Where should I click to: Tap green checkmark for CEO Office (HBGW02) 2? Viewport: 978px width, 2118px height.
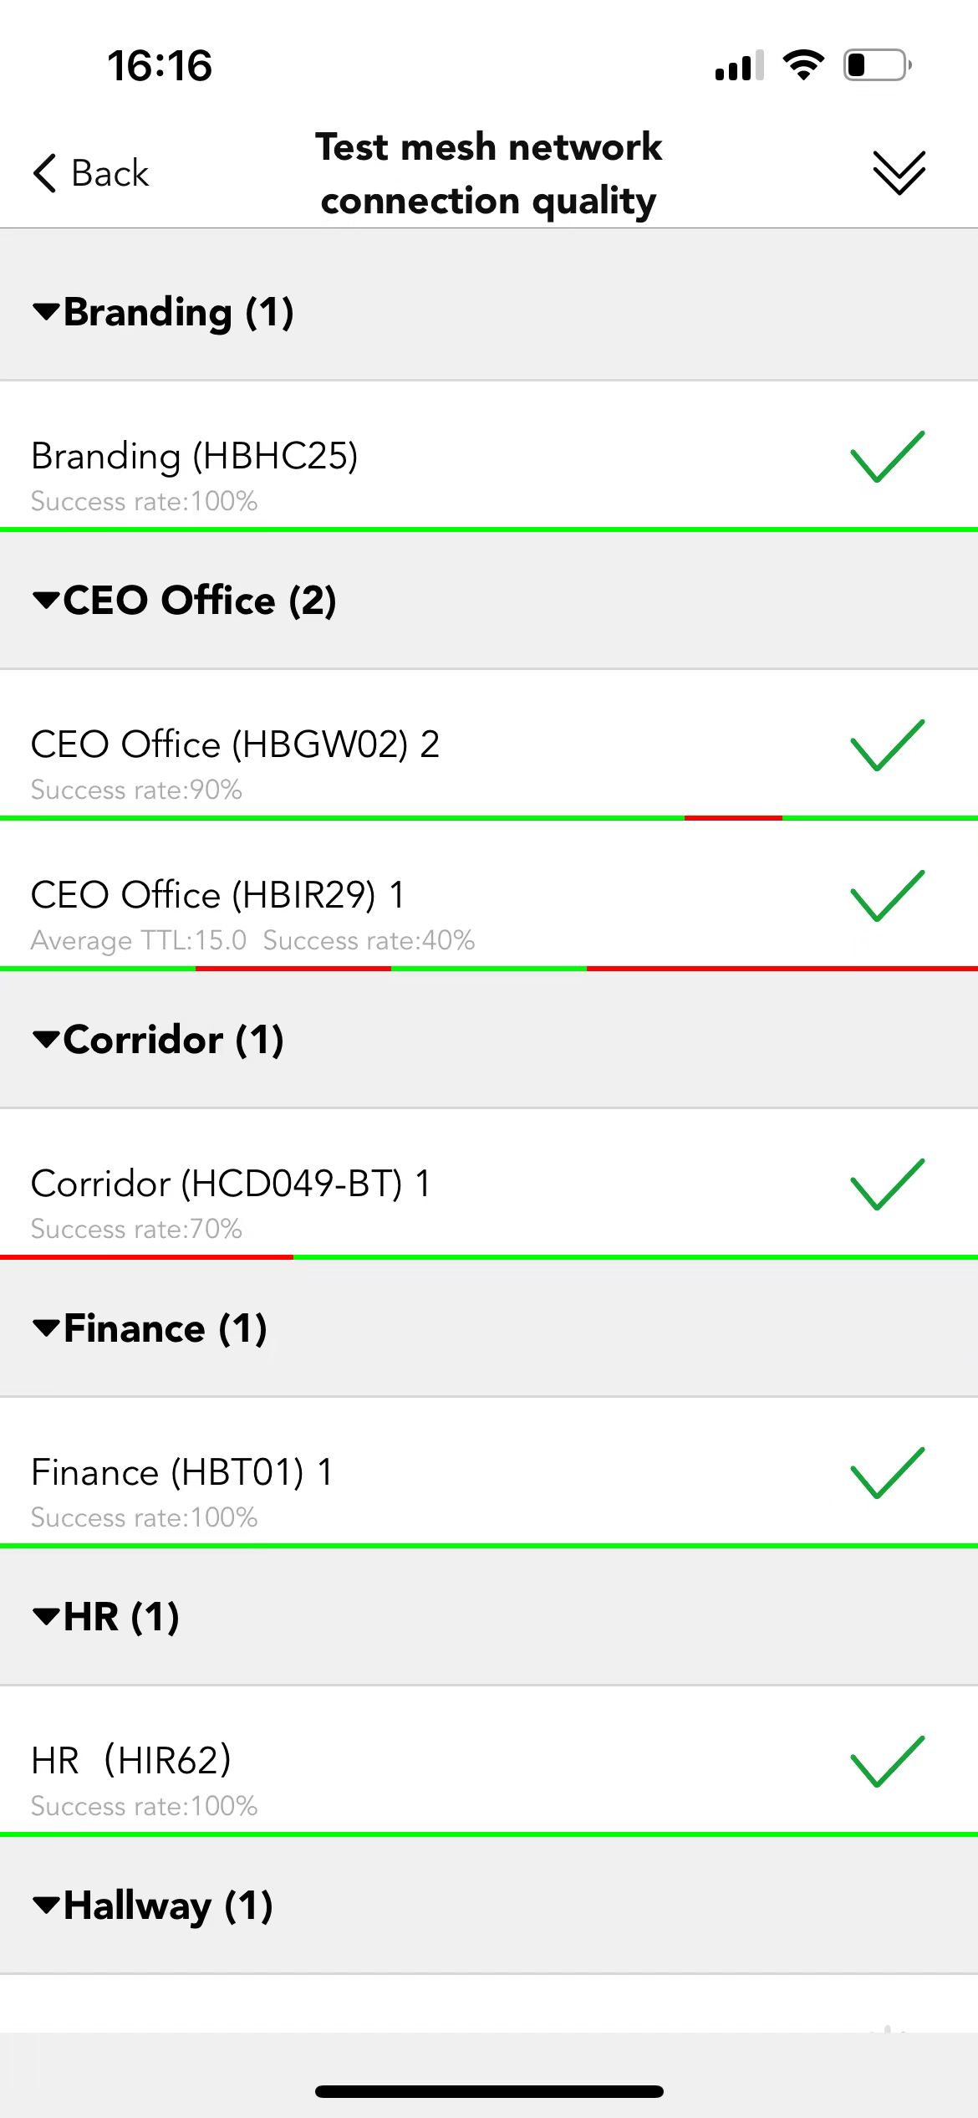point(887,744)
